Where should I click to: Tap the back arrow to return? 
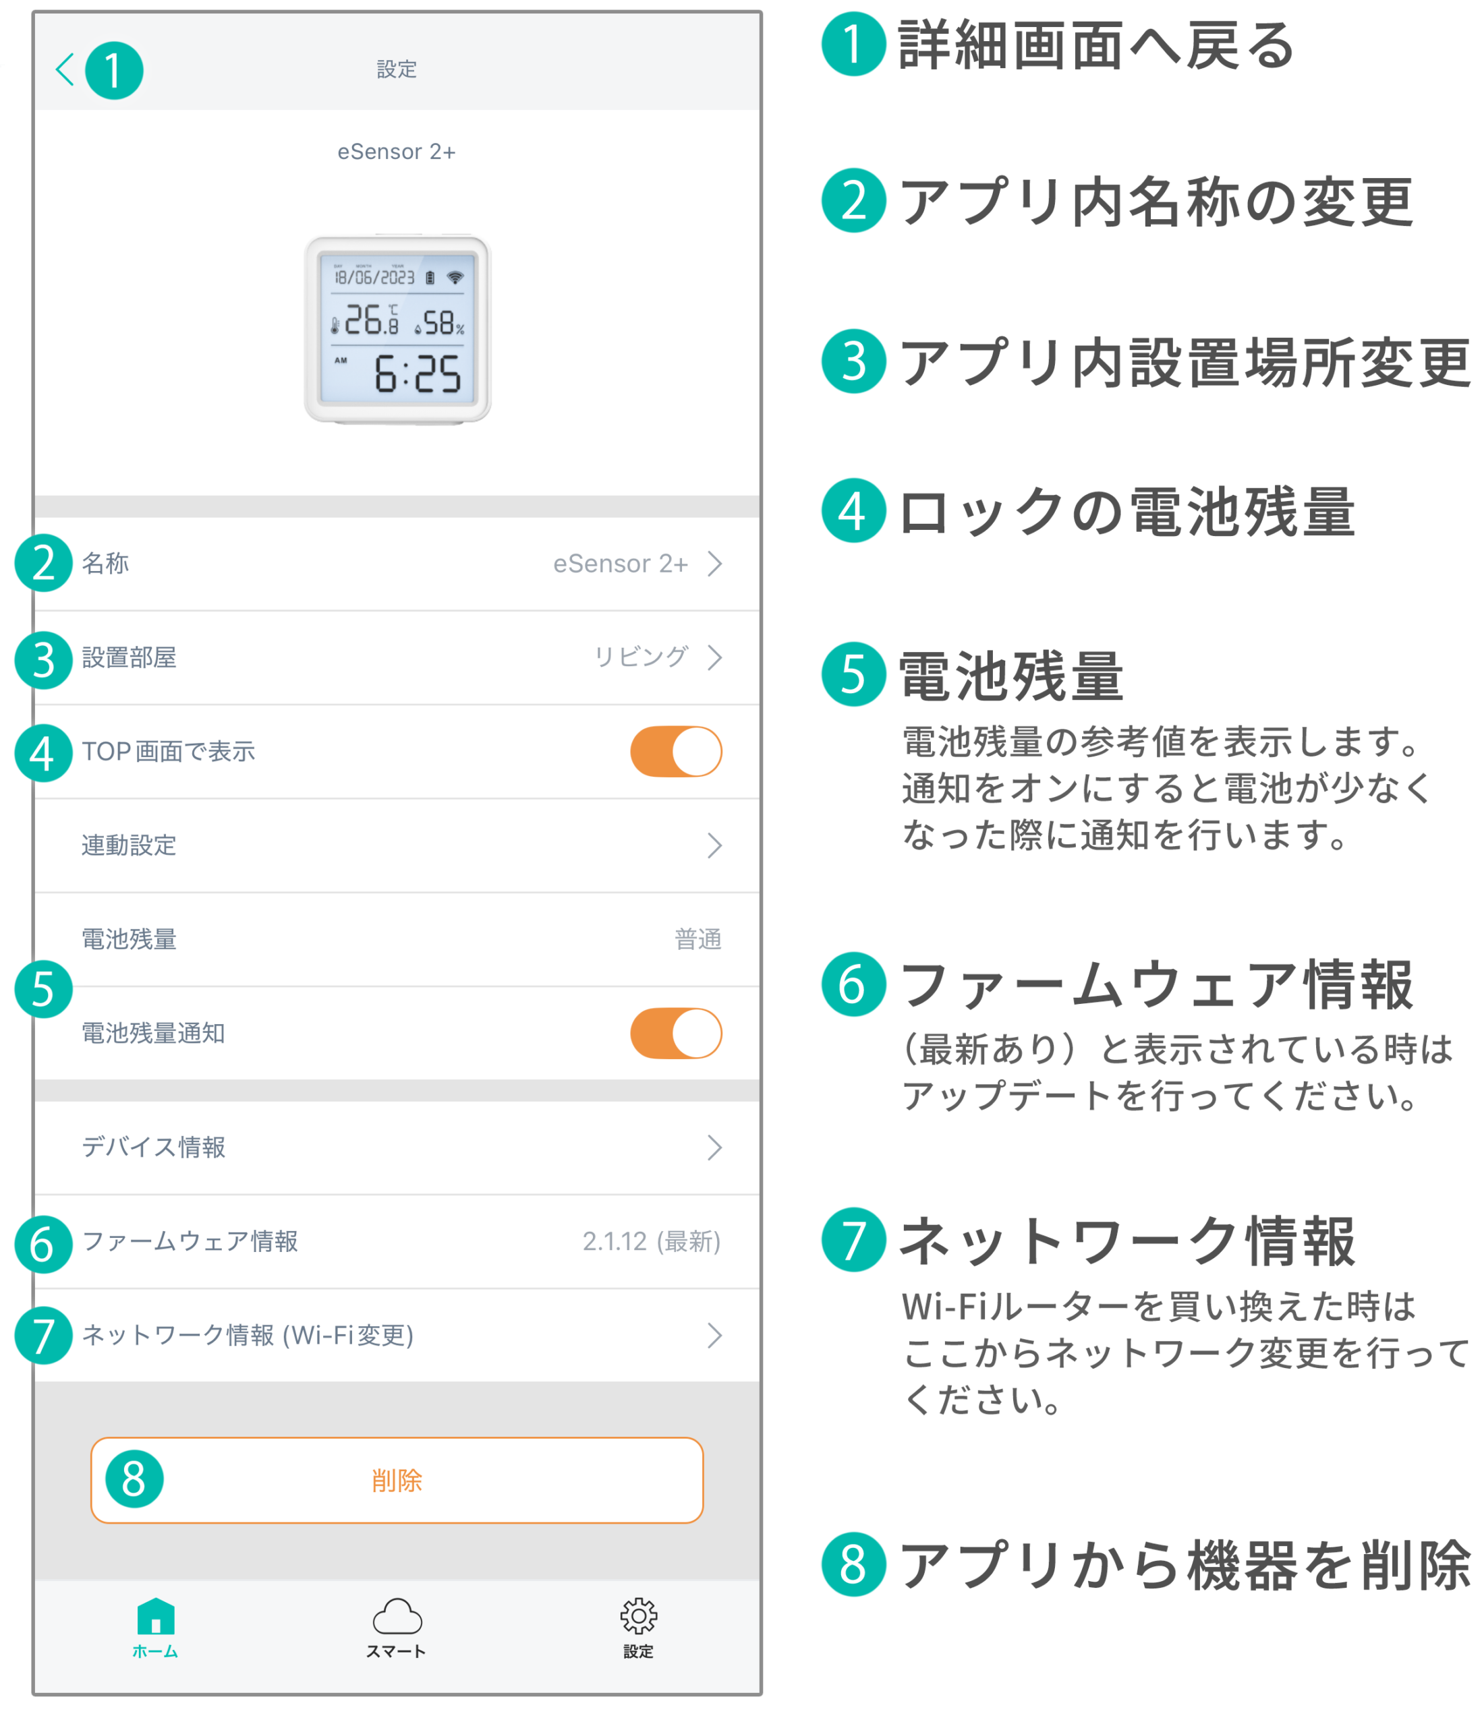click(65, 69)
